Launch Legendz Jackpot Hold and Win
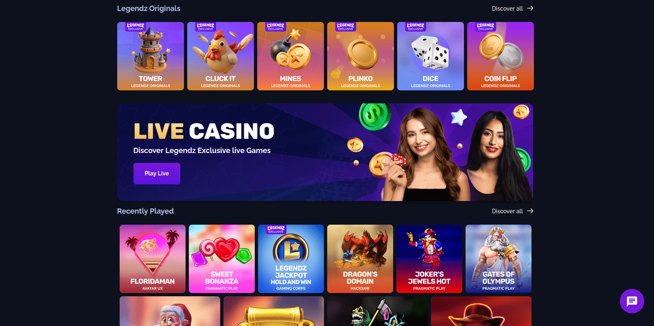Image resolution: width=654 pixels, height=326 pixels. (x=291, y=259)
